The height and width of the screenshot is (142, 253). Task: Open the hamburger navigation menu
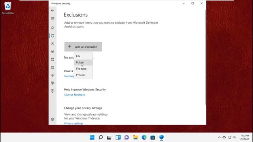[x=53, y=19]
